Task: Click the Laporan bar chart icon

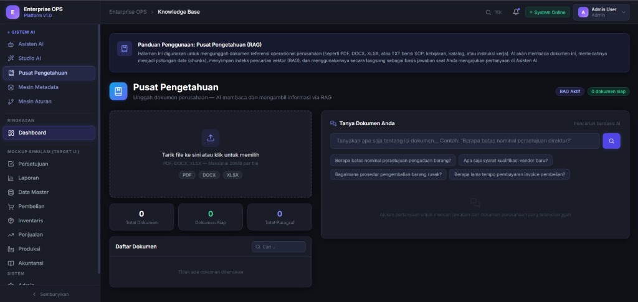Action: click(11, 178)
